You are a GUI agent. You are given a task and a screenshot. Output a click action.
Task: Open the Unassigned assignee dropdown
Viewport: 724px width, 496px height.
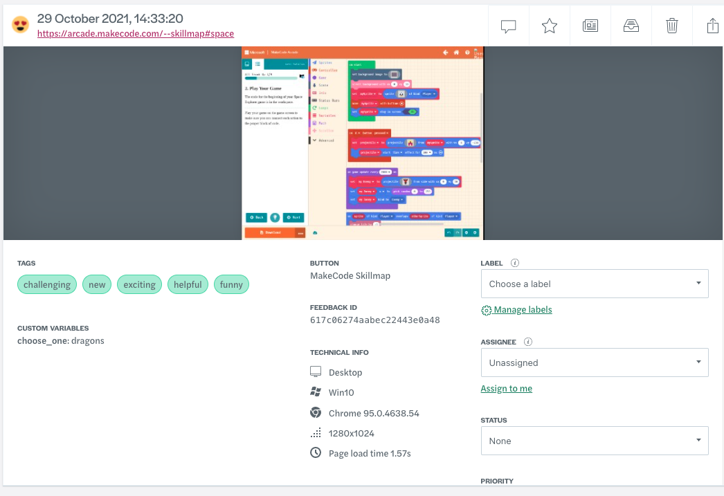[x=595, y=362]
